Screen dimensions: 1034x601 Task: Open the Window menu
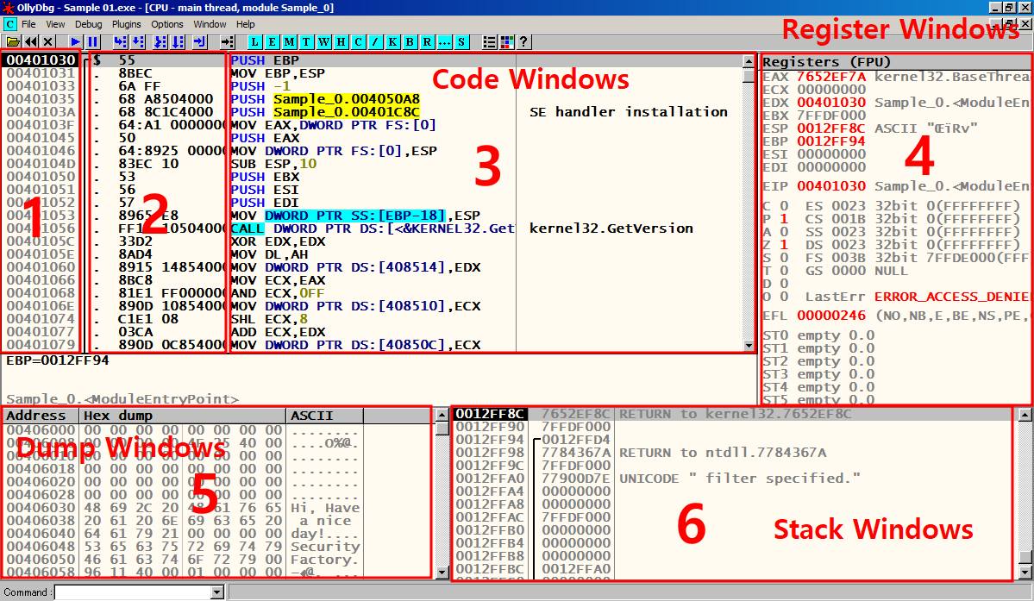click(x=210, y=24)
